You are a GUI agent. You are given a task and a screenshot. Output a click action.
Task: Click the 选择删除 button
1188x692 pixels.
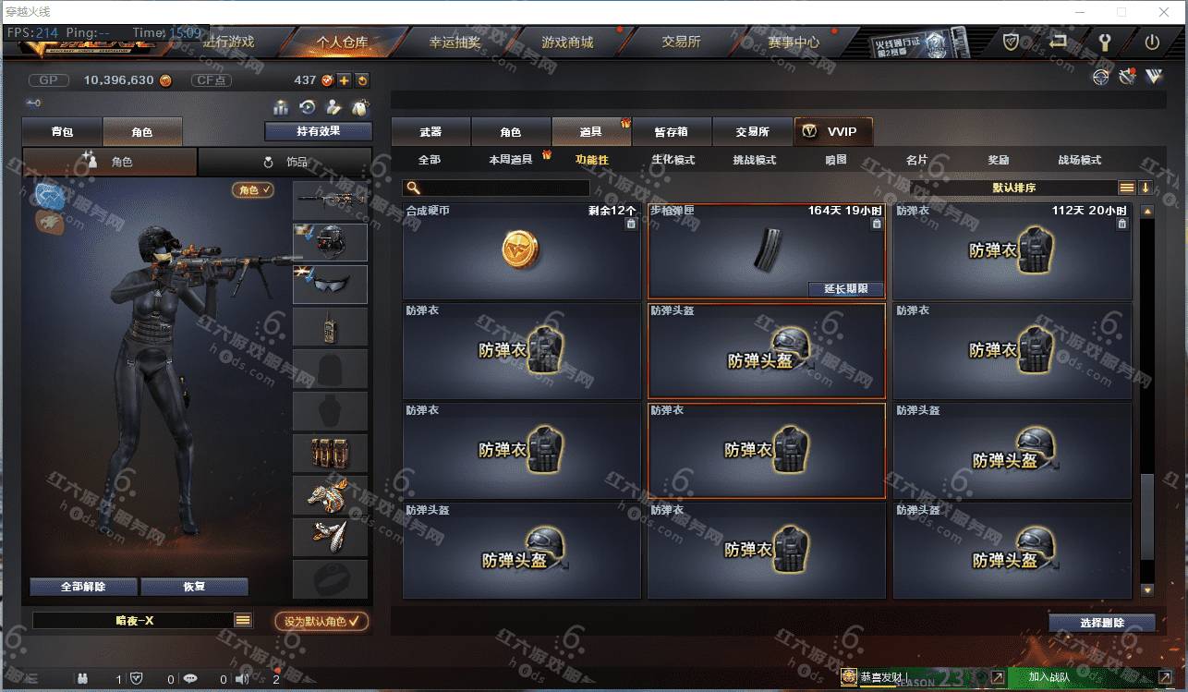(x=1102, y=623)
